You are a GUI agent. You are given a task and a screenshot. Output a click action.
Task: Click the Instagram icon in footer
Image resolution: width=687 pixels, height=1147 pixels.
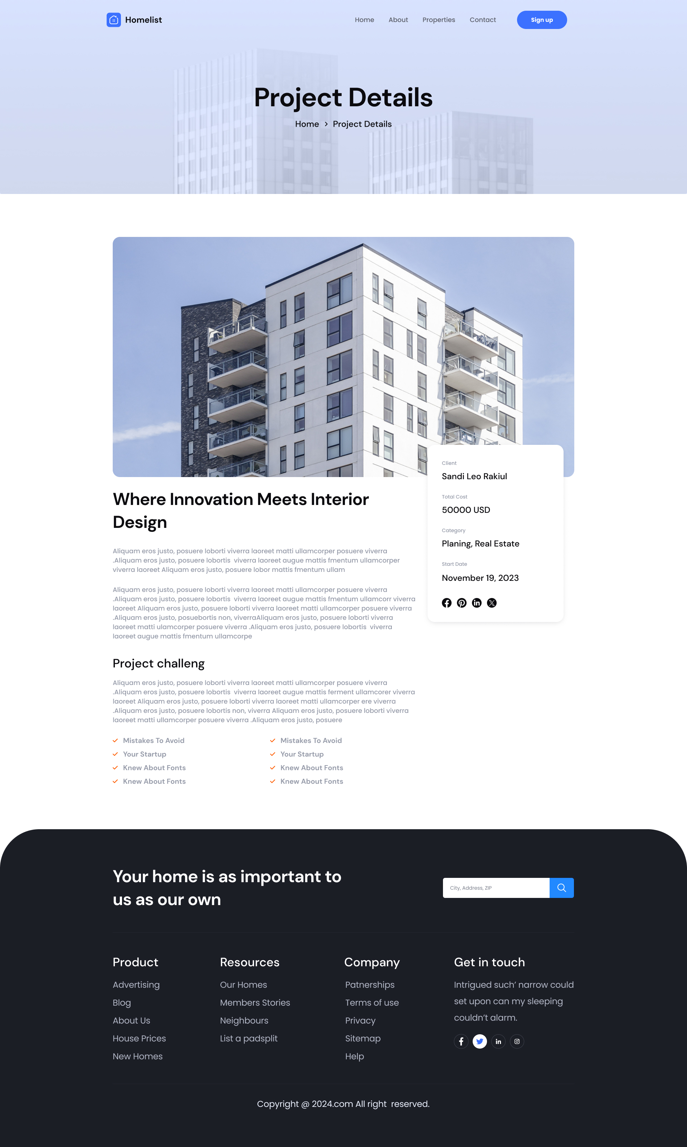(517, 1041)
